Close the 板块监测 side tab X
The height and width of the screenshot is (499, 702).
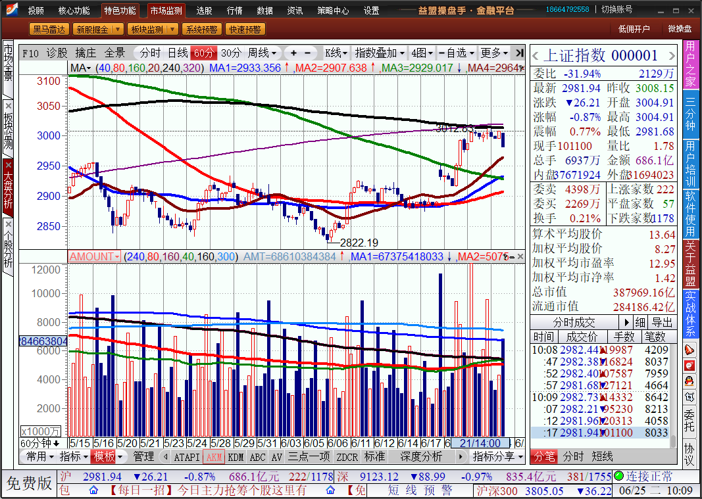[x=8, y=106]
